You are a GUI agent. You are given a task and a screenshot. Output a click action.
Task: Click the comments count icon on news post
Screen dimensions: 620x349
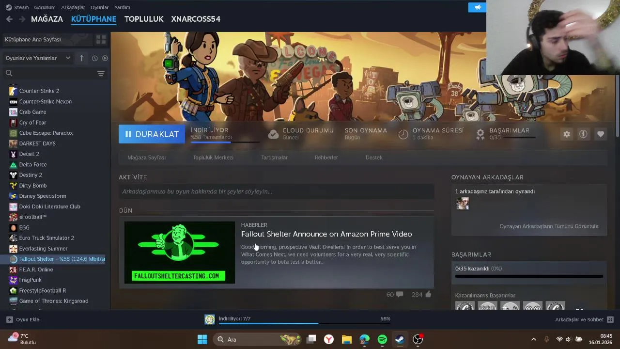[399, 294]
